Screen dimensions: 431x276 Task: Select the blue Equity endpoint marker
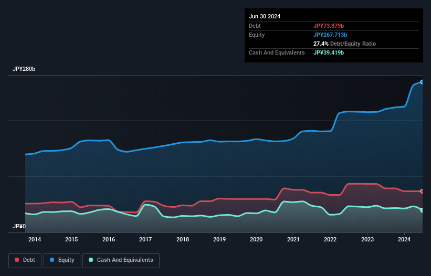[x=422, y=82]
